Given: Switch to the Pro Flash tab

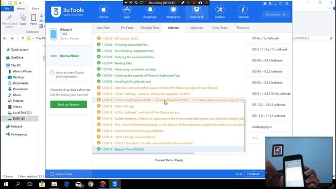Looking at the screenshot, I should tap(127, 28).
